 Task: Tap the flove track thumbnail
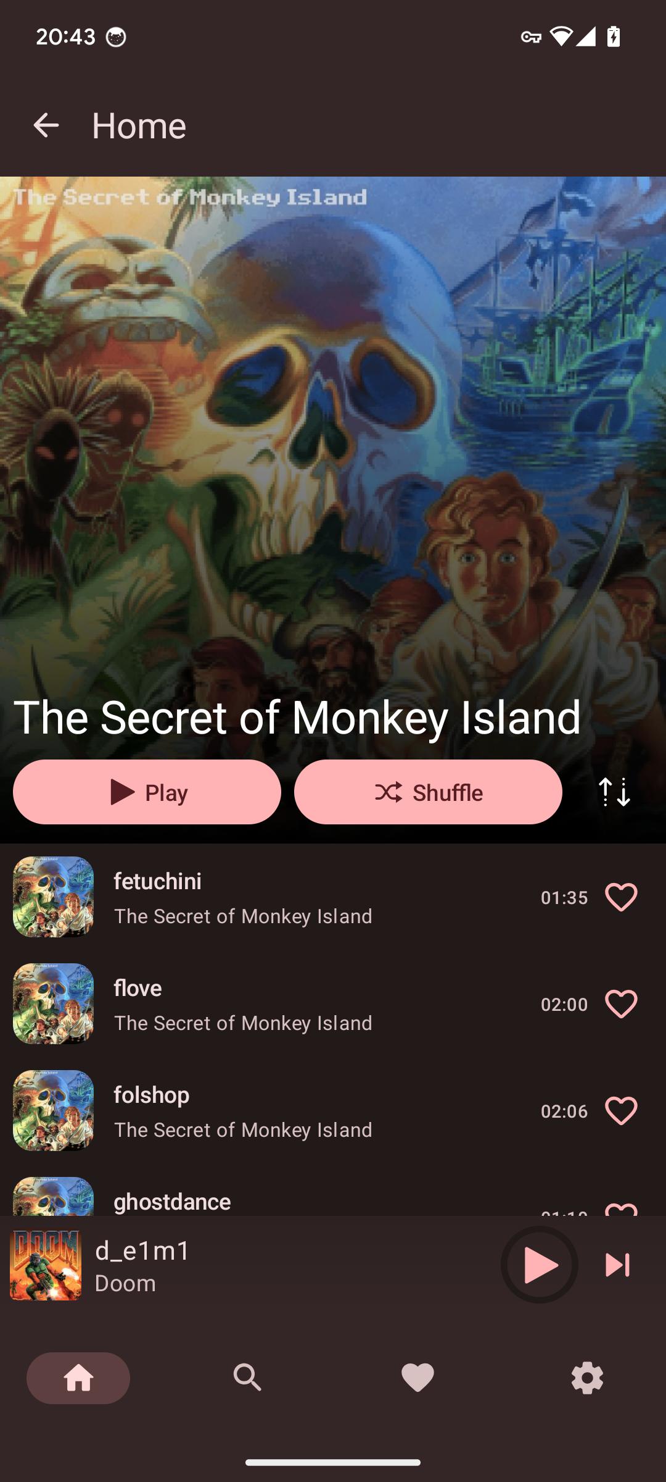click(54, 1004)
